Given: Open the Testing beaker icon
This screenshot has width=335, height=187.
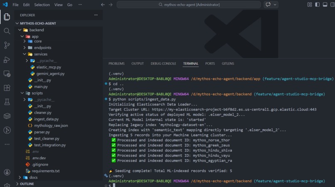Looking at the screenshot, I should point(7,102).
